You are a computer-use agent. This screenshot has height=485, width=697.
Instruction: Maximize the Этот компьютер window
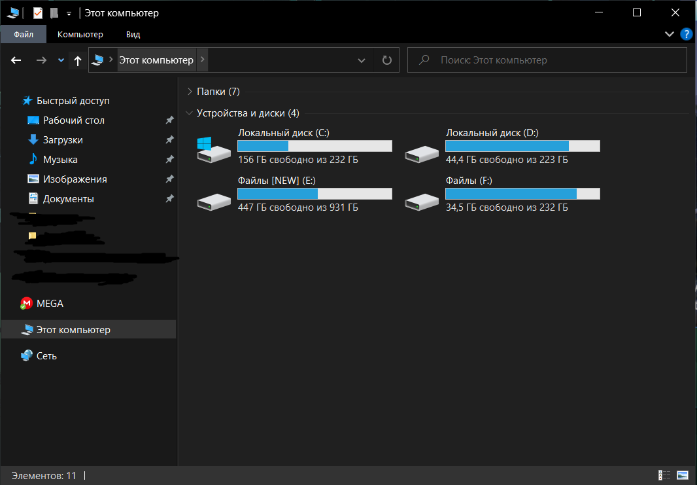coord(637,12)
